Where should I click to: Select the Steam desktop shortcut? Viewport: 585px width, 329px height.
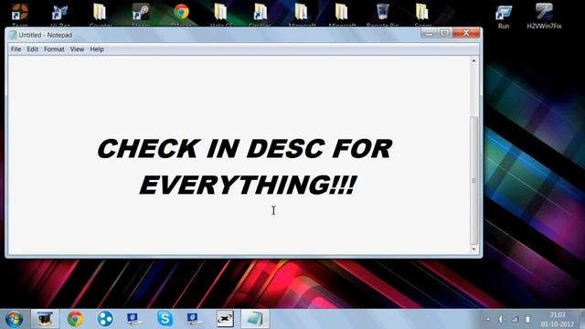(141, 15)
